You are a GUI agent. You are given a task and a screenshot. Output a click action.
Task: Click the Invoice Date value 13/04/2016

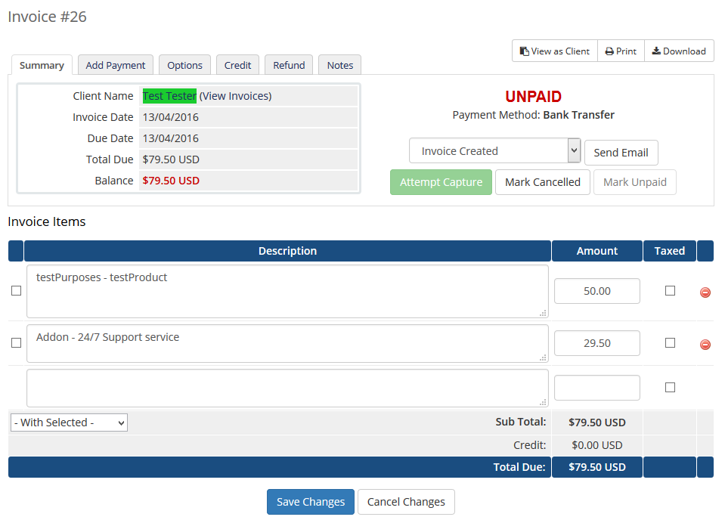tap(171, 117)
